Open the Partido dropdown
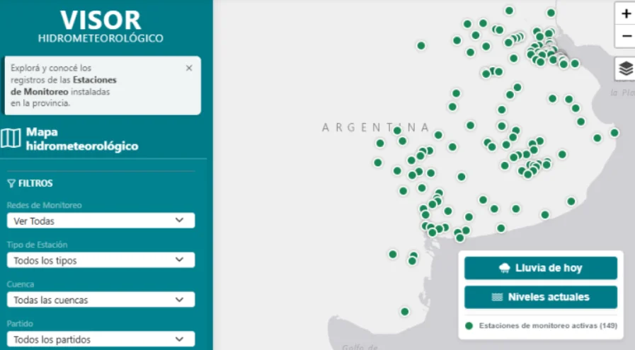This screenshot has height=350, width=635. click(x=101, y=339)
